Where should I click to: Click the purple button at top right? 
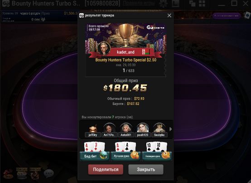pos(227,16)
